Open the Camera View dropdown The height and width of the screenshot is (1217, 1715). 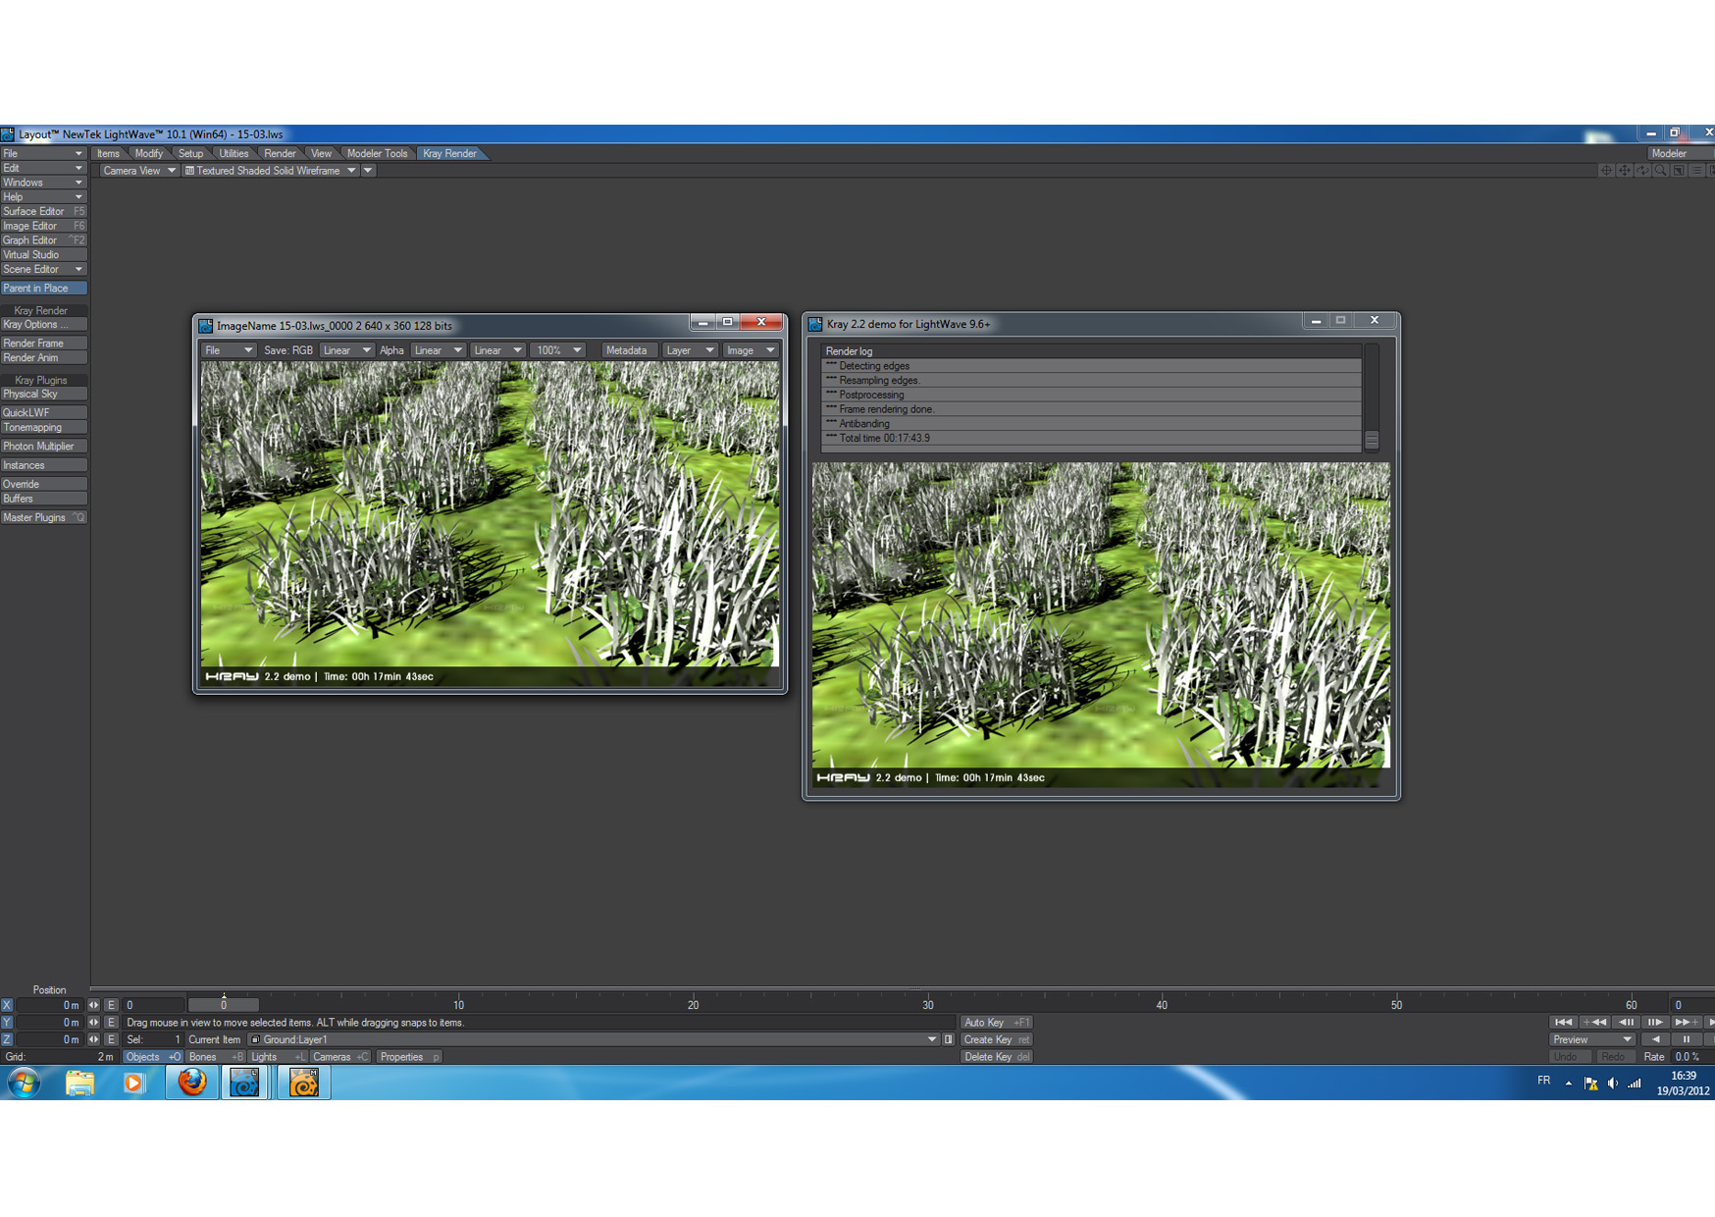[138, 171]
